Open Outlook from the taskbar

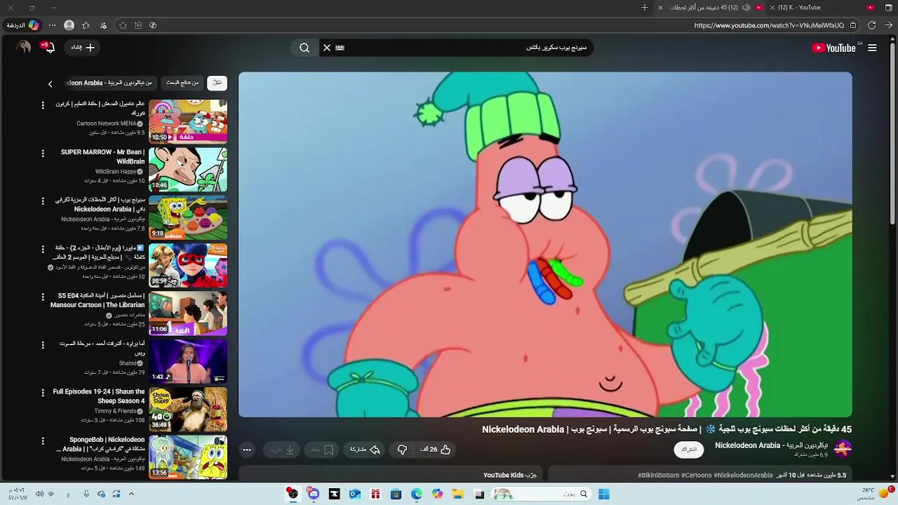click(355, 494)
